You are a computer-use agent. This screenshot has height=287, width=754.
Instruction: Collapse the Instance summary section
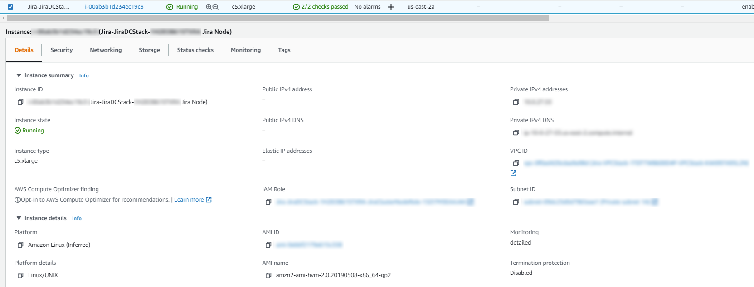[x=19, y=75]
